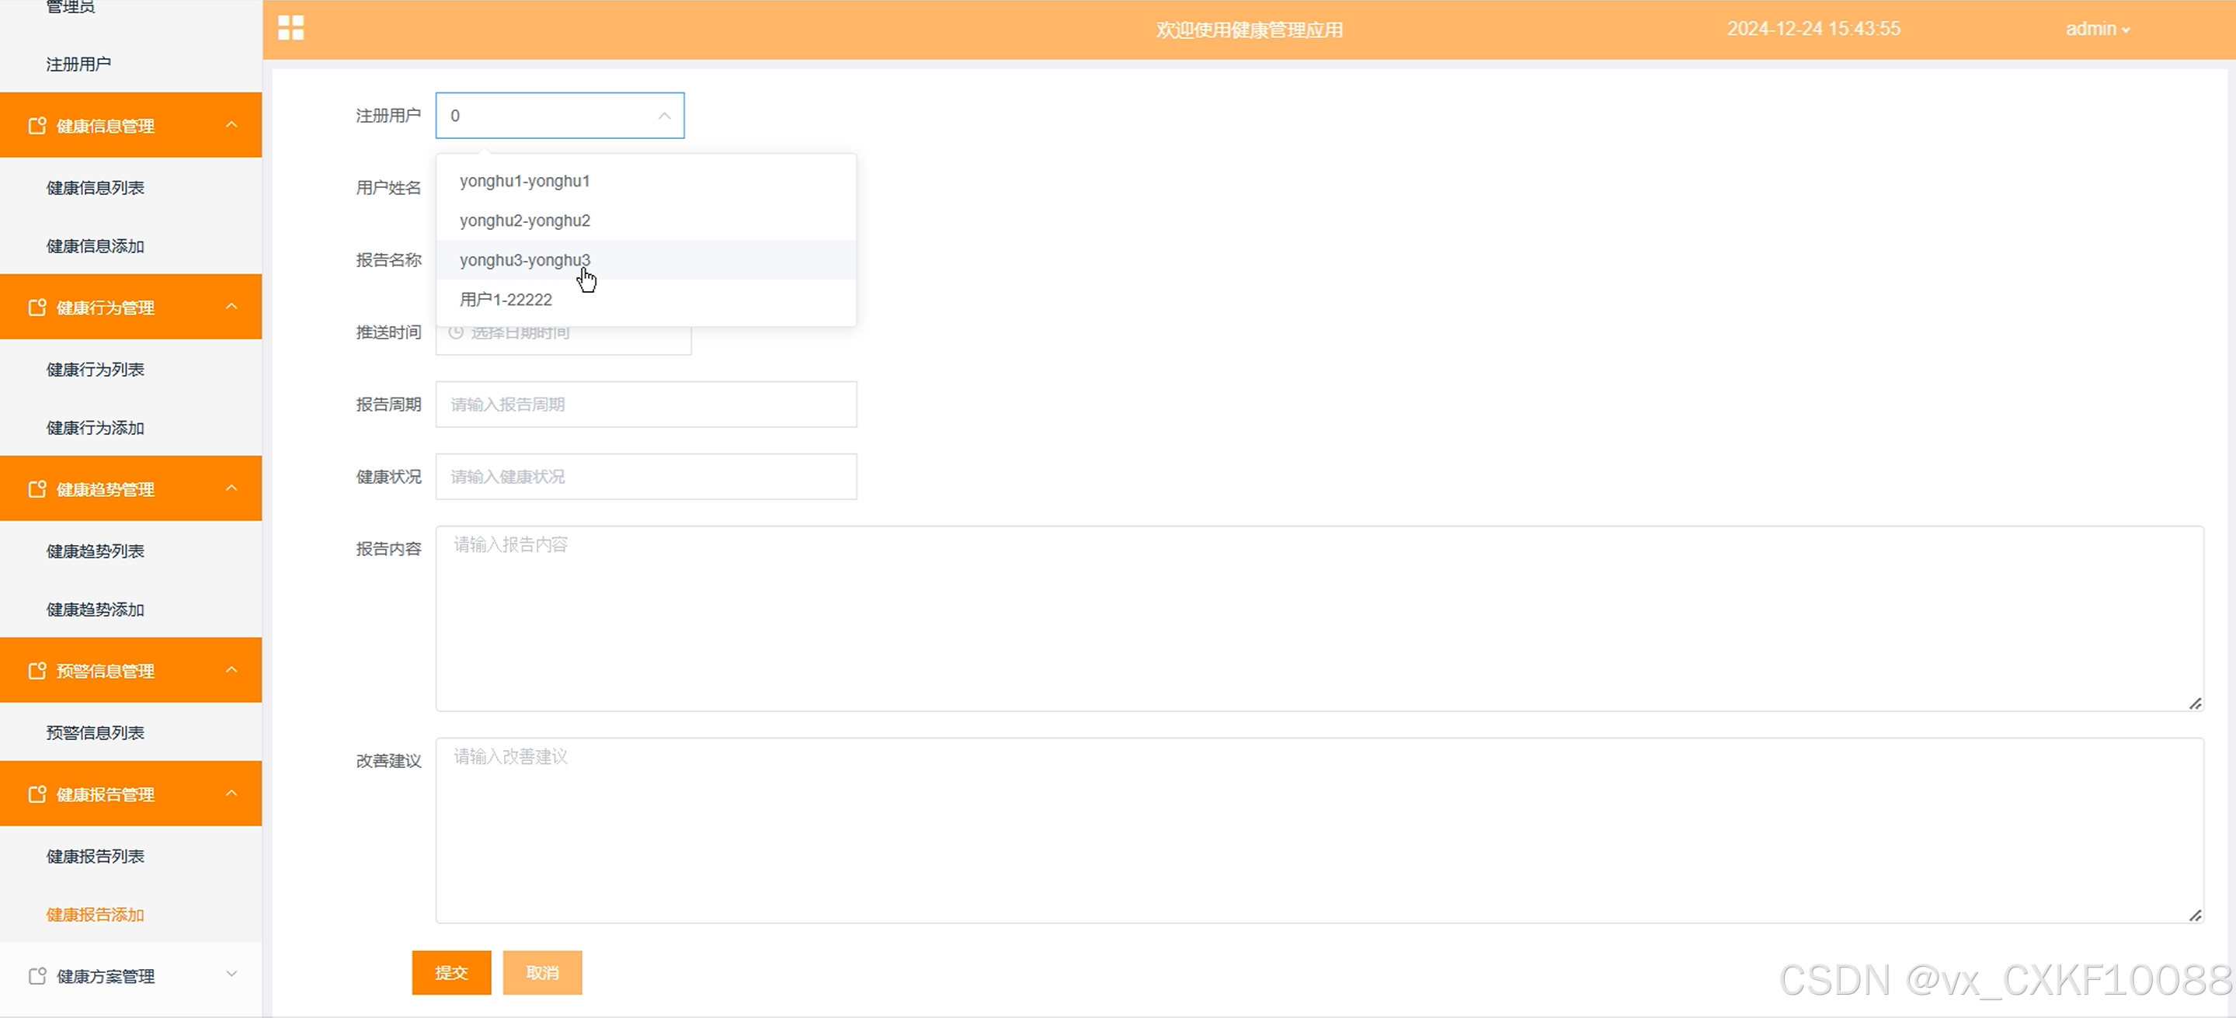Click the 健康信息管理 section icon

coord(37,126)
